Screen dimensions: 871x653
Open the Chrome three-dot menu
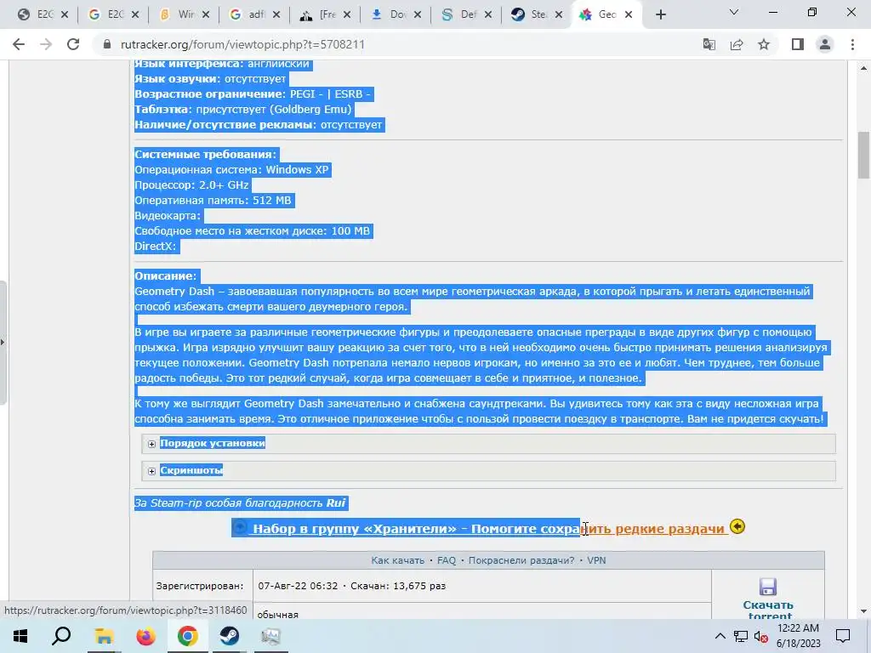(852, 44)
